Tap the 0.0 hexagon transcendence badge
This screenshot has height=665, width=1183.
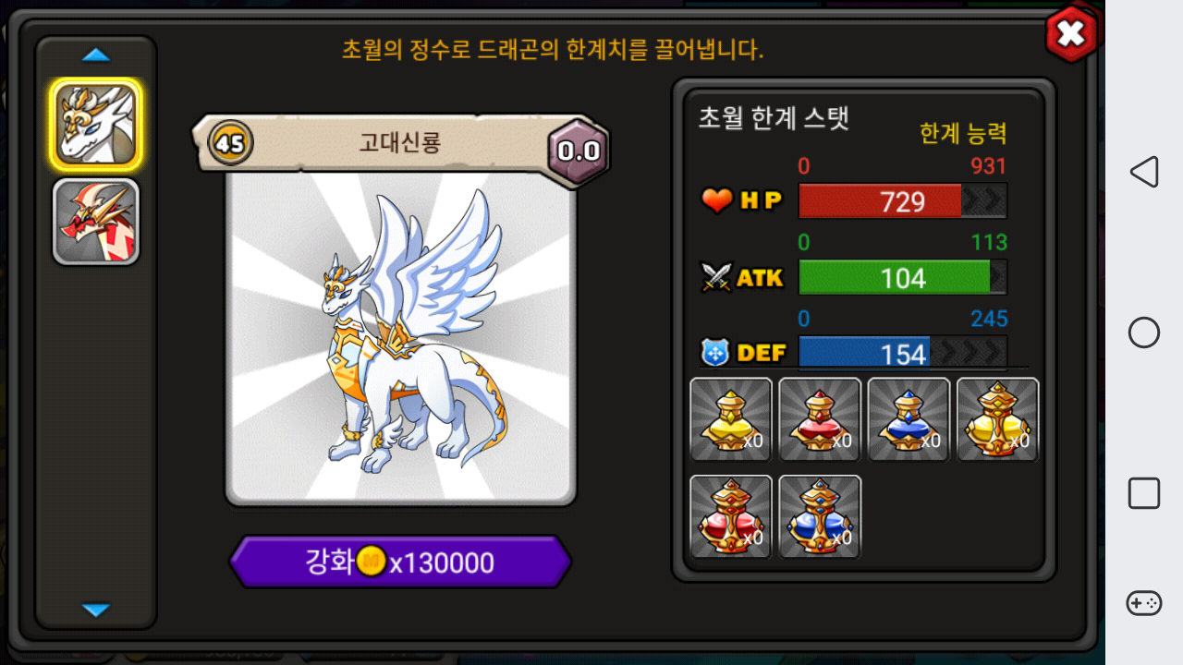(579, 151)
